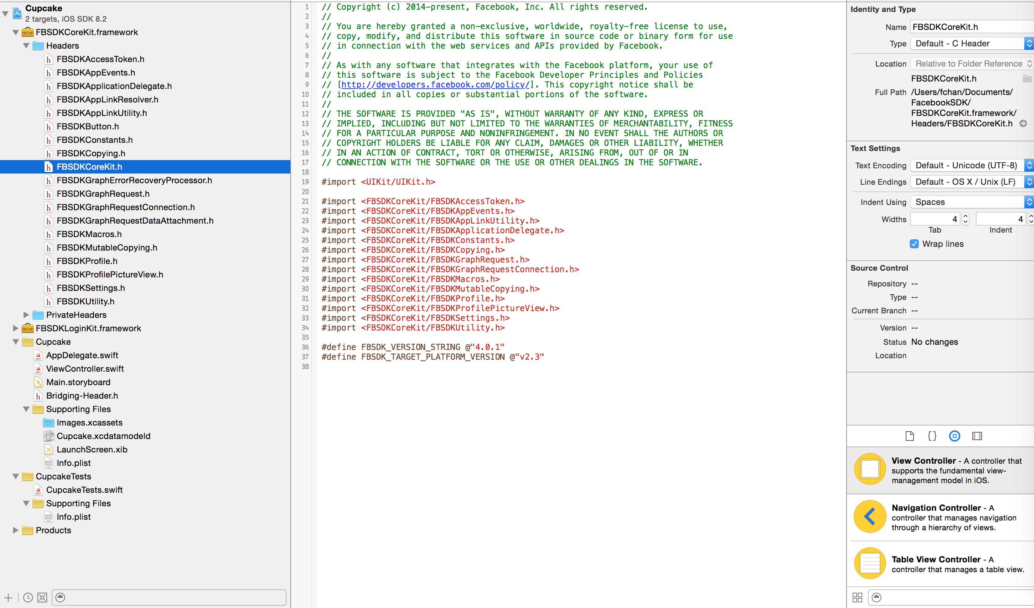1034x608 pixels.
Task: Reveal full path in Finder arrow
Action: tap(1023, 123)
